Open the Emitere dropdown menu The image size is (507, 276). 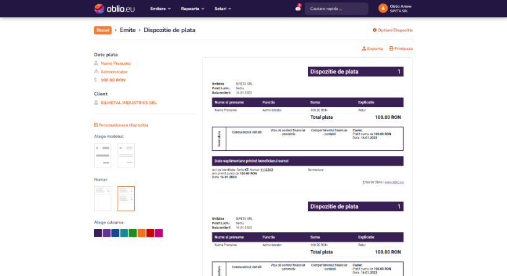pyautogui.click(x=160, y=9)
